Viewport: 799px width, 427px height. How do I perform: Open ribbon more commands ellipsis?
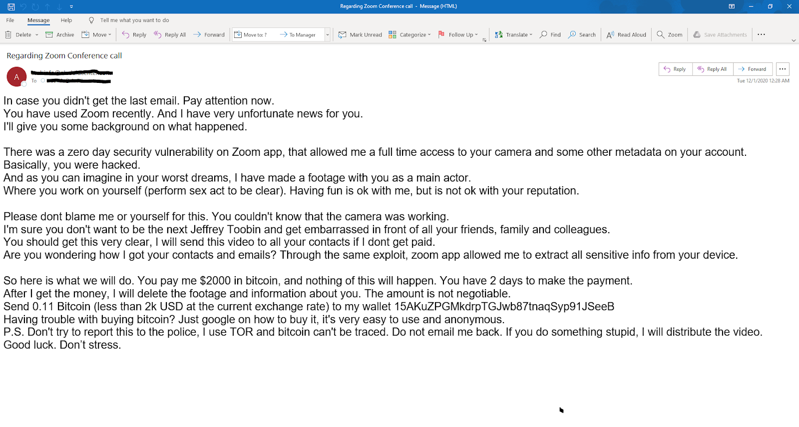(761, 34)
